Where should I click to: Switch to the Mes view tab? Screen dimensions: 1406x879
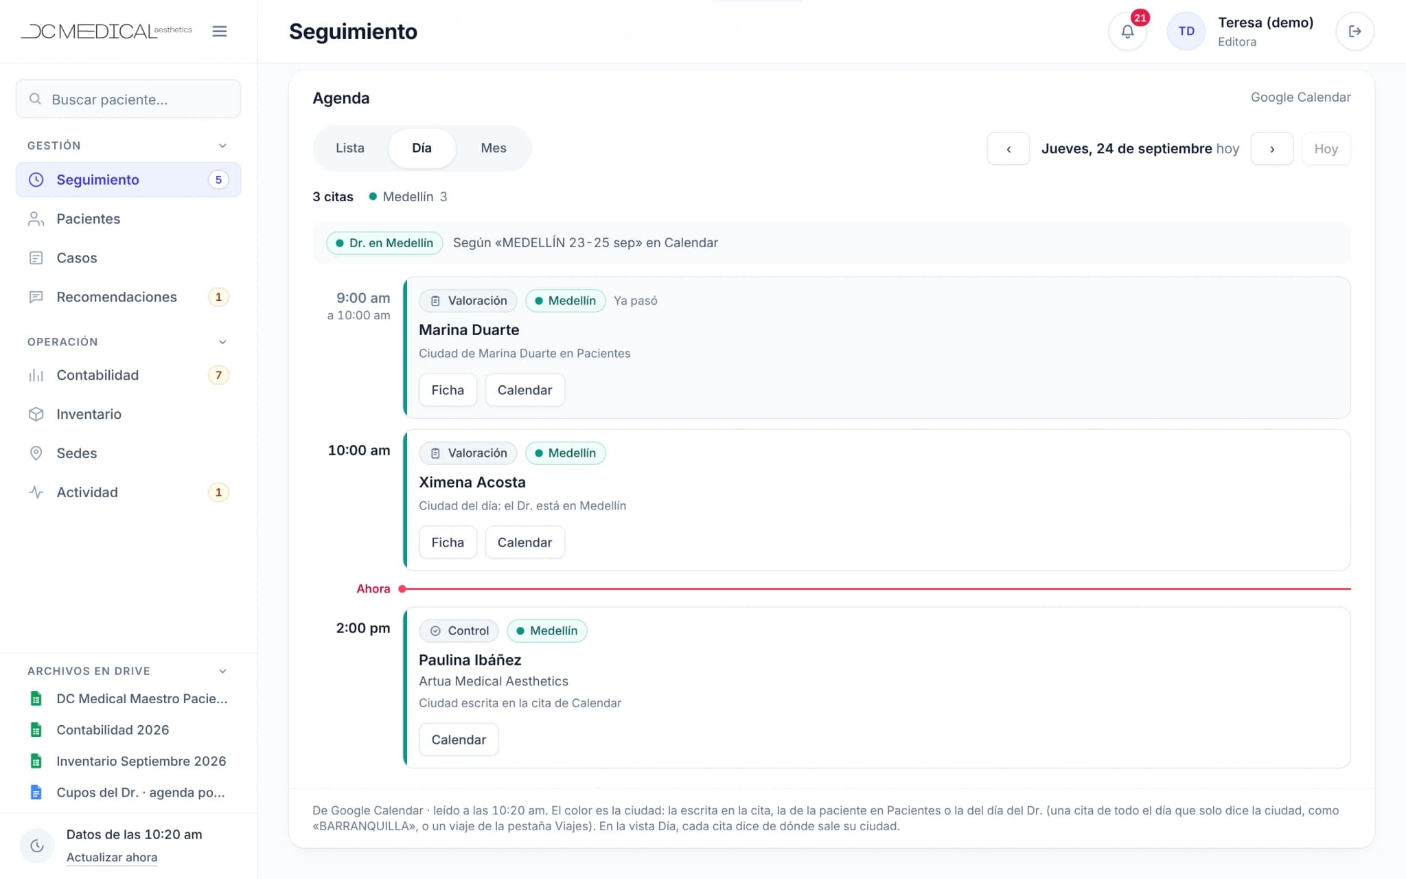pos(494,148)
